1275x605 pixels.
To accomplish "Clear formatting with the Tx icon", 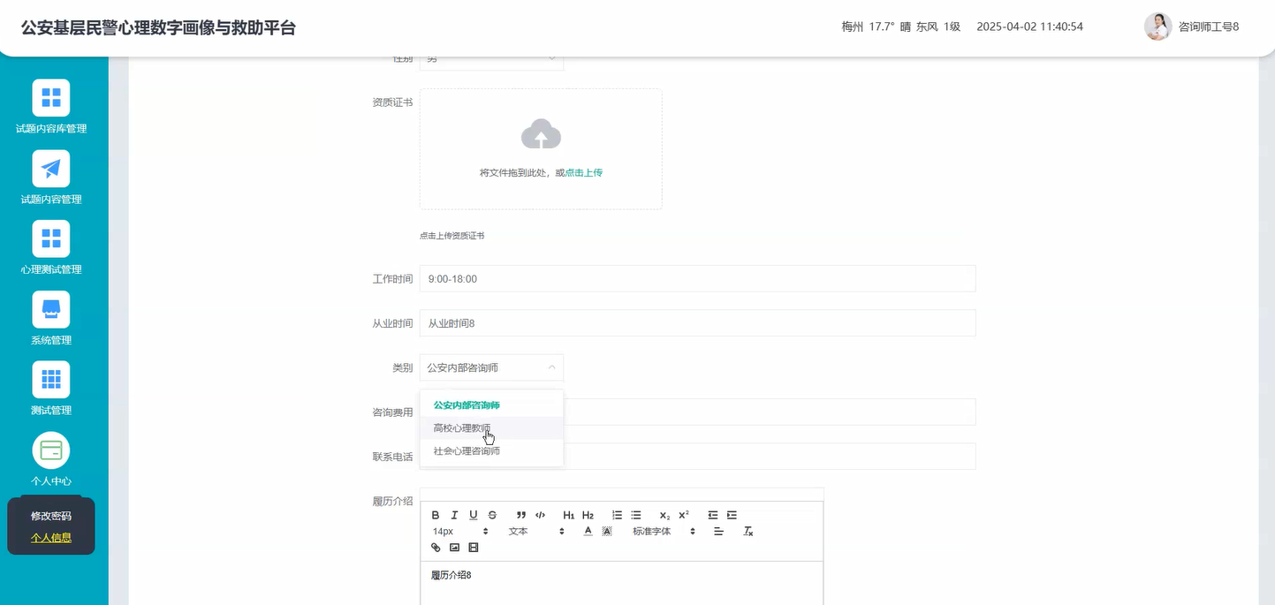I will click(x=748, y=531).
